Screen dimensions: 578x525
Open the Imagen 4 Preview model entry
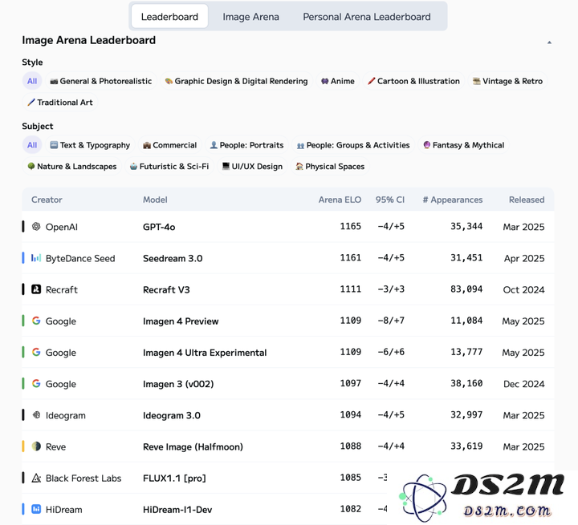(181, 321)
